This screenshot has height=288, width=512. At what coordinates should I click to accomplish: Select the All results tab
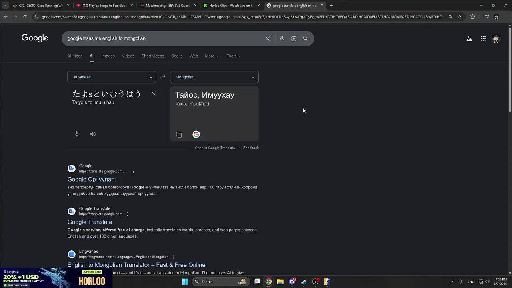click(92, 56)
